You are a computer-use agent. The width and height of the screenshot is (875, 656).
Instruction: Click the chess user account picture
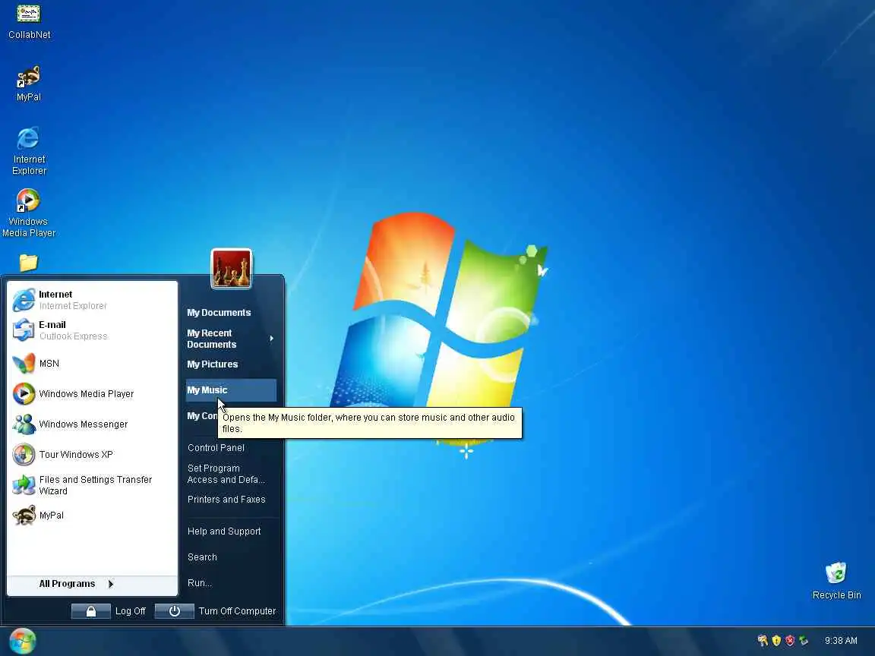pyautogui.click(x=232, y=269)
